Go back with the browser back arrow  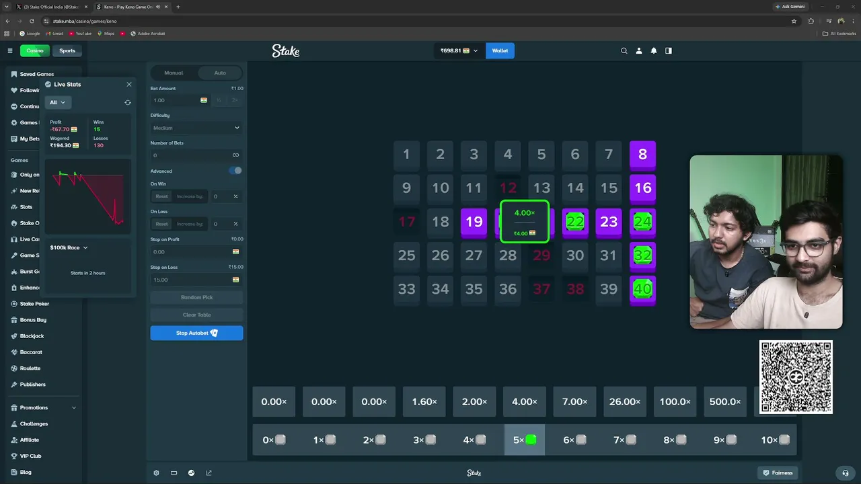[x=7, y=21]
